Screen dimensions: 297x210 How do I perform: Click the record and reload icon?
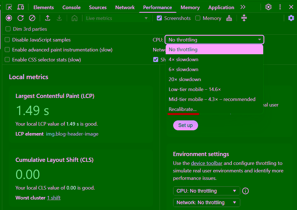pos(21,18)
